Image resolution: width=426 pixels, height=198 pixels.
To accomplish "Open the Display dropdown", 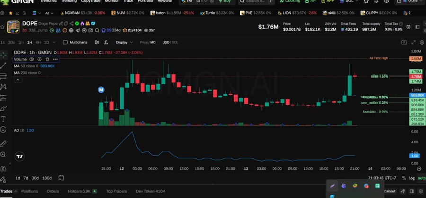I will (x=124, y=42).
